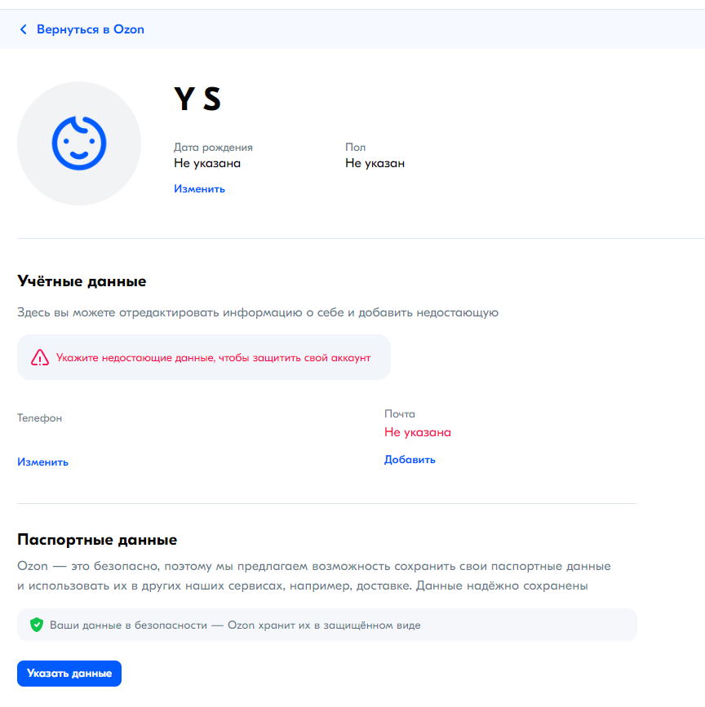Click the 'Почта' field label
Viewport: 705px width, 707px height.
400,414
